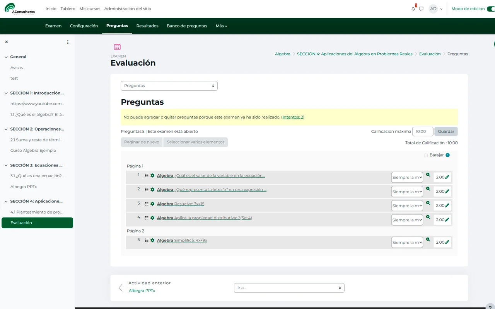Click the Examen activity icon

click(x=117, y=47)
